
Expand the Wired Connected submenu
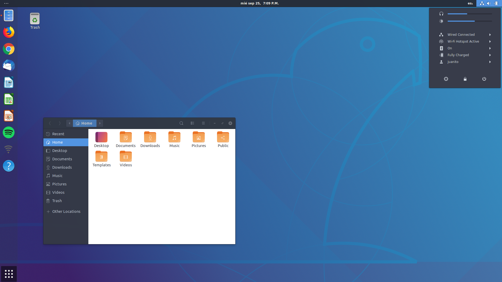pyautogui.click(x=490, y=35)
